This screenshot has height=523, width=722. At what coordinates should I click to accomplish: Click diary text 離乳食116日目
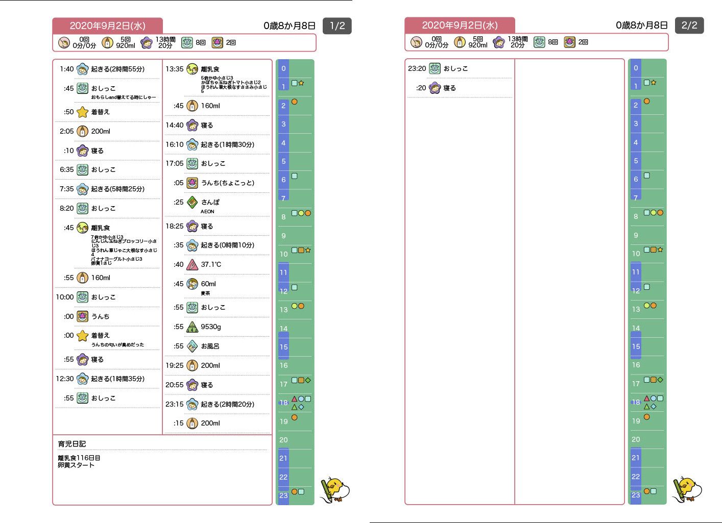tap(79, 458)
